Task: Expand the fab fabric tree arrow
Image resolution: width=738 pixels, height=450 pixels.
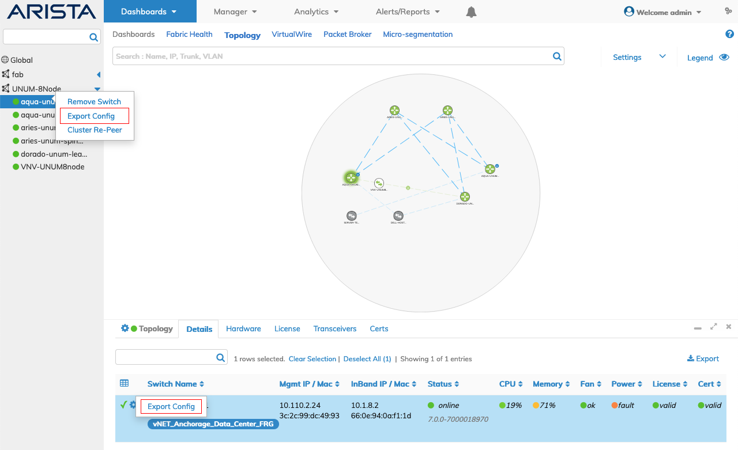Action: (x=99, y=75)
